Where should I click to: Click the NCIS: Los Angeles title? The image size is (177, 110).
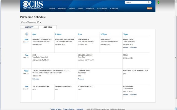85,55
